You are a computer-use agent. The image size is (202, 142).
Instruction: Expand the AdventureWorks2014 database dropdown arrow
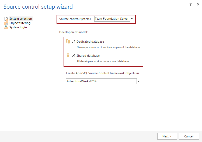(x=138, y=81)
